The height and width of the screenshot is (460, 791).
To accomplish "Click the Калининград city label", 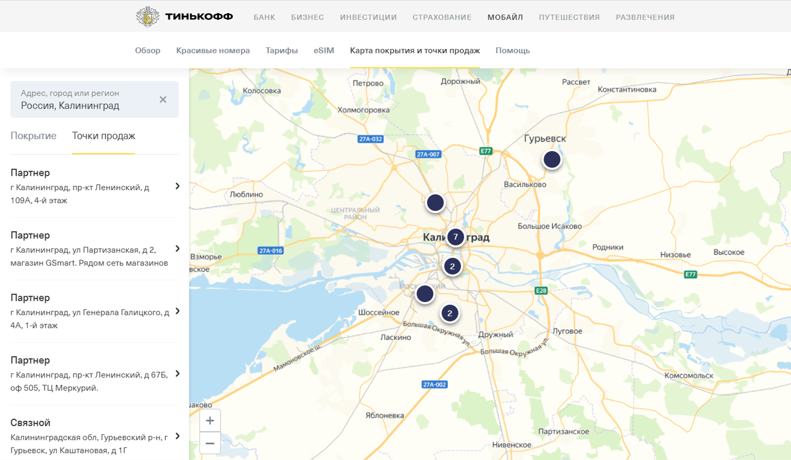I will coord(456,237).
